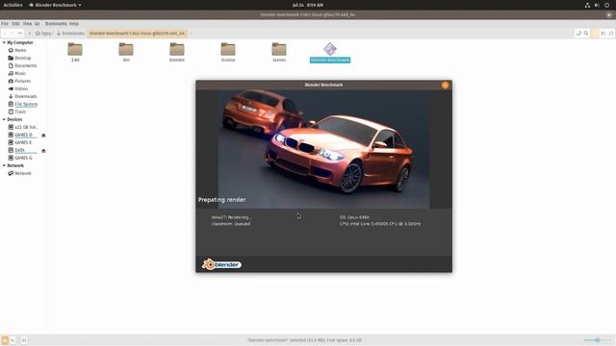Click the BMW render preview image

323,149
